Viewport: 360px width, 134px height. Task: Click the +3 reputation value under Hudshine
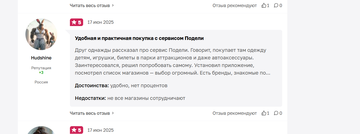pyautogui.click(x=41, y=73)
